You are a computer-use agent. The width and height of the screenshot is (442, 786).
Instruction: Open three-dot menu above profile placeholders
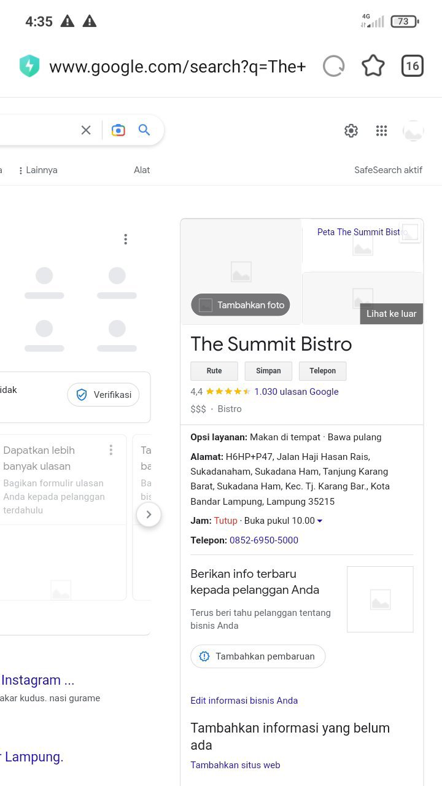click(125, 239)
